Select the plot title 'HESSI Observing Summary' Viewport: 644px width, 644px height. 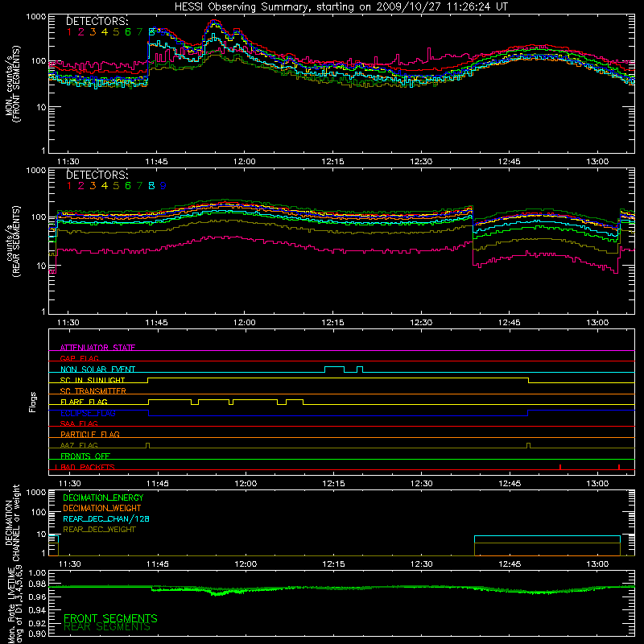(x=243, y=7)
